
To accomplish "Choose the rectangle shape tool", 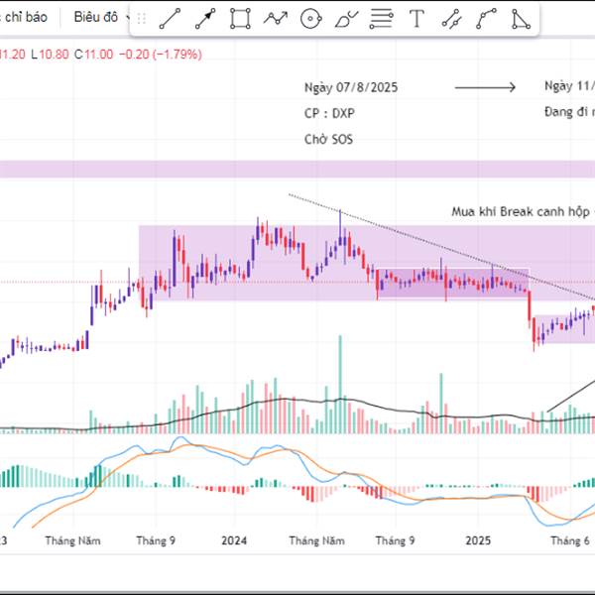I will [x=240, y=18].
